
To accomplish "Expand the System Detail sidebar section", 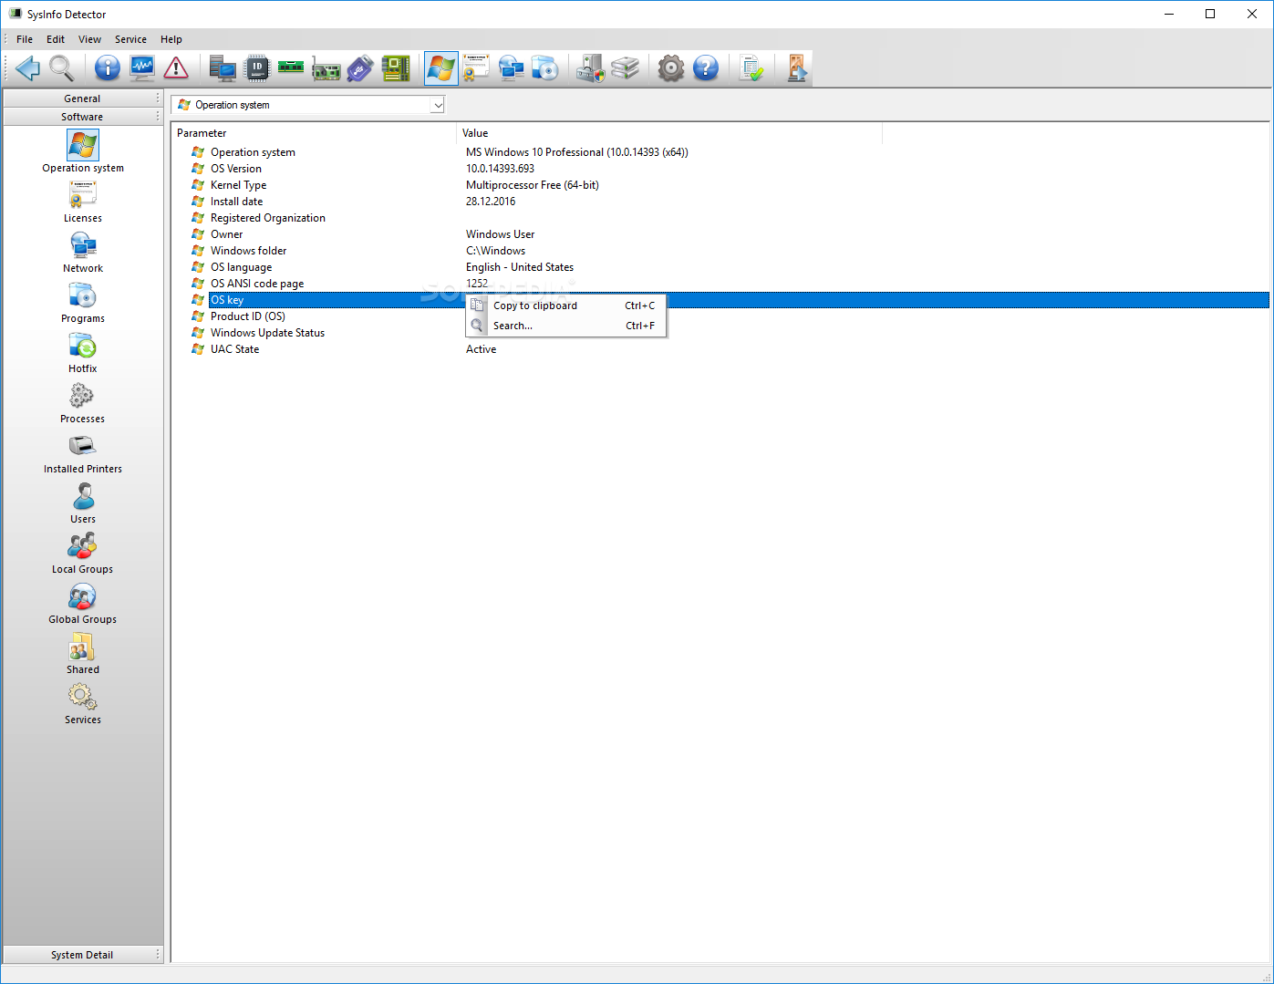I will coord(82,955).
